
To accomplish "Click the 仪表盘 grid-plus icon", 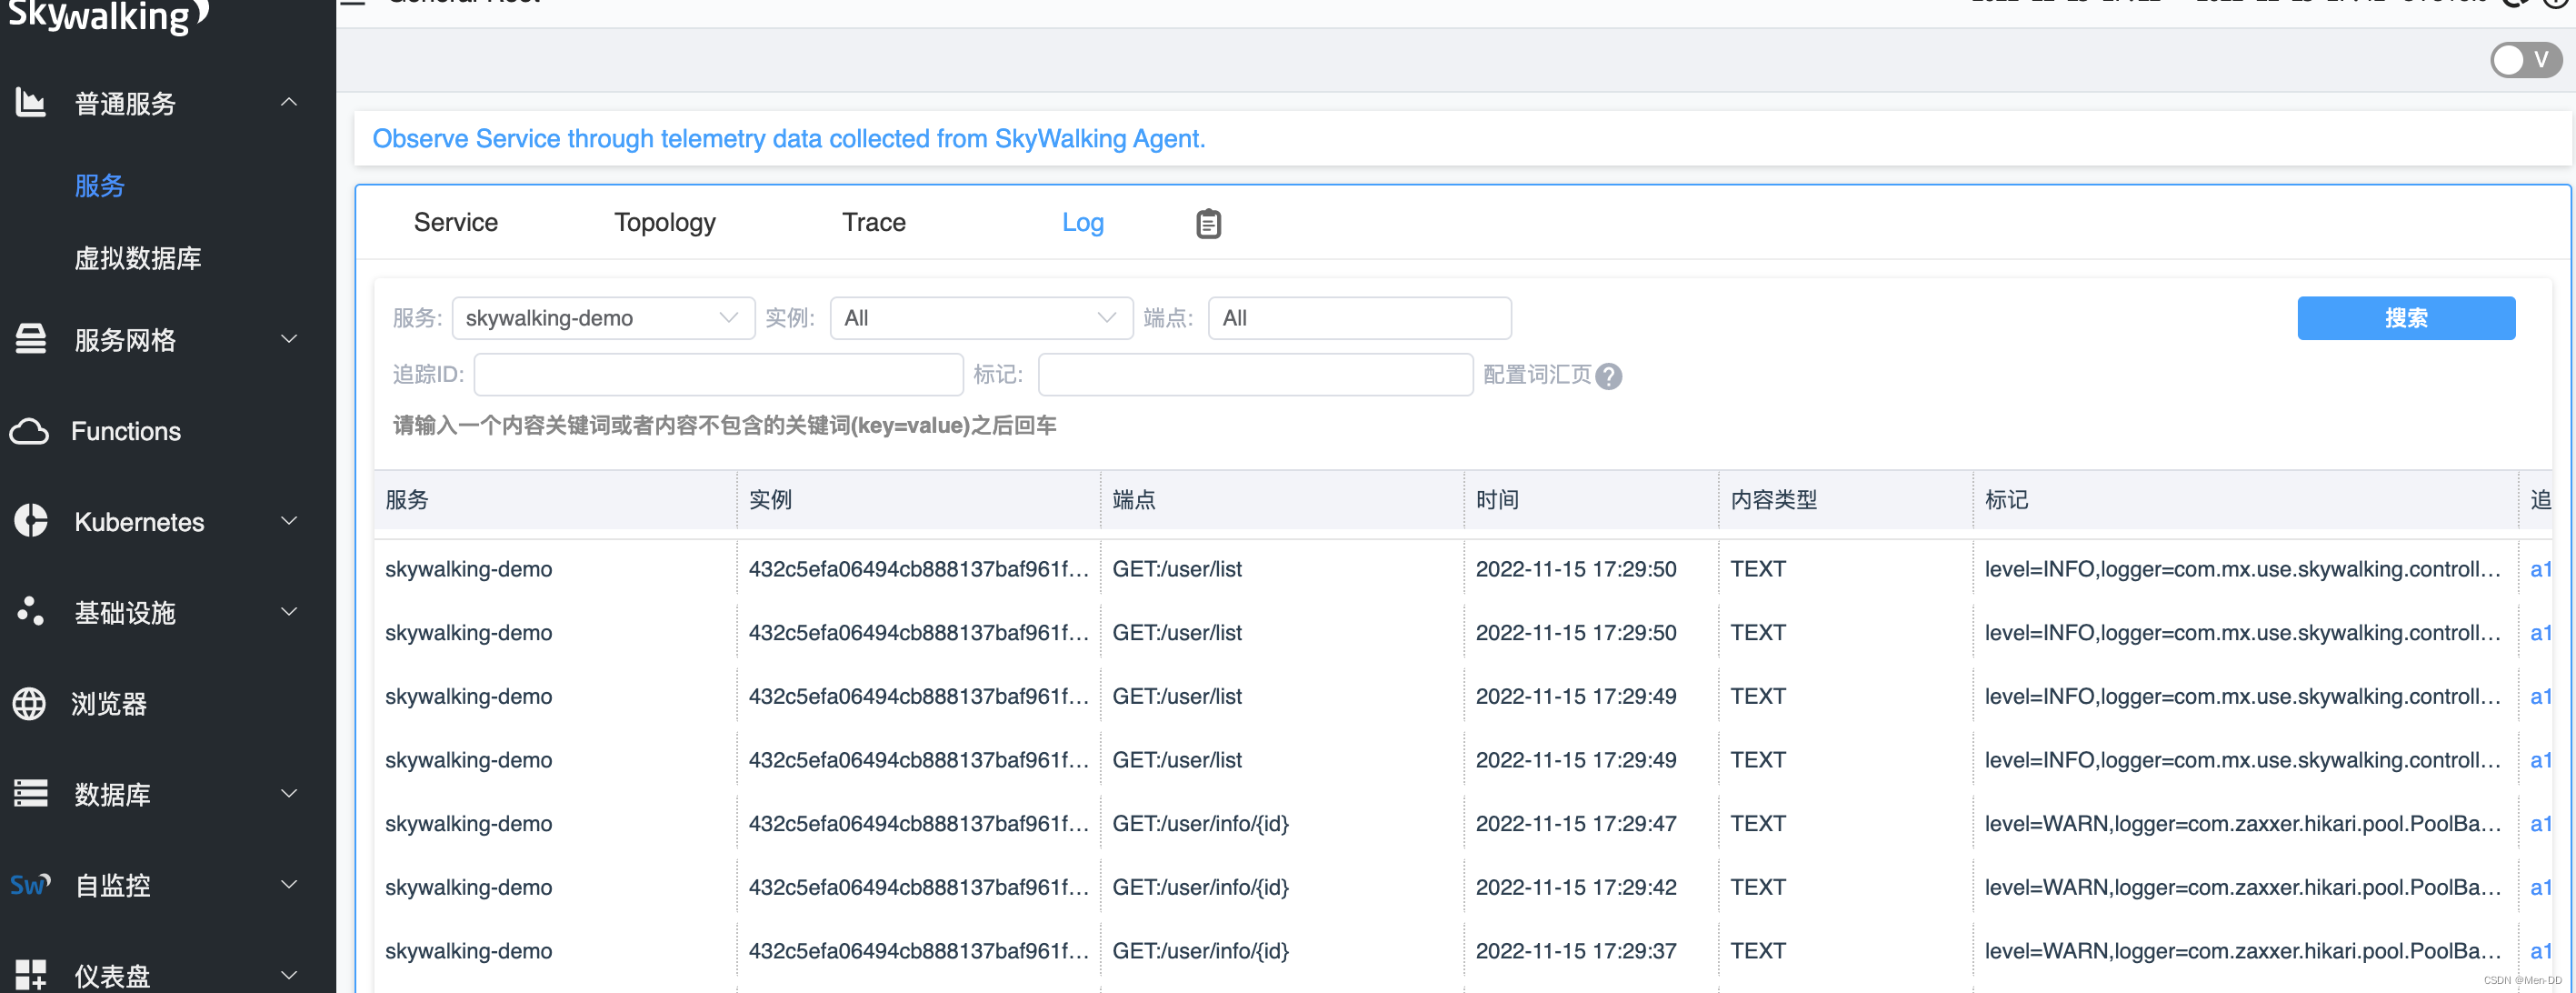I will [x=30, y=975].
